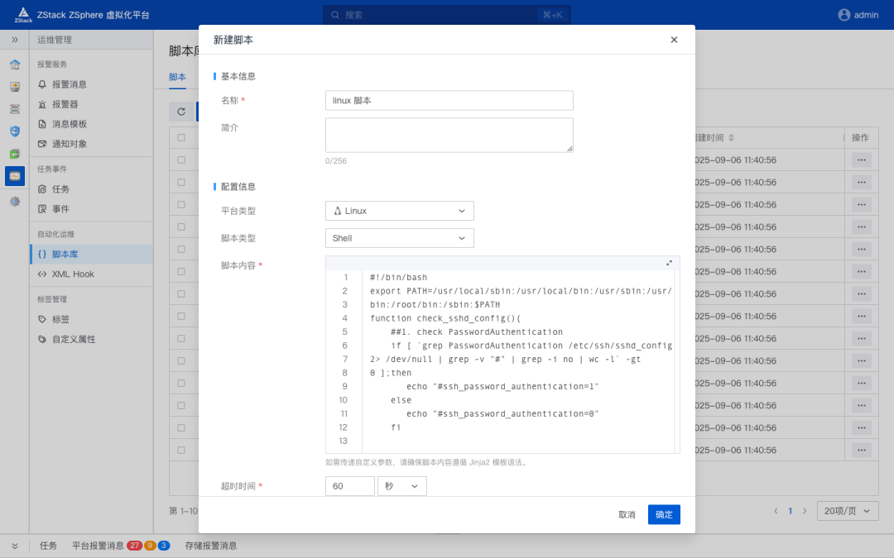Screen dimensions: 894x558
Task: Check the fourth row checkbox in table
Action: click(181, 227)
